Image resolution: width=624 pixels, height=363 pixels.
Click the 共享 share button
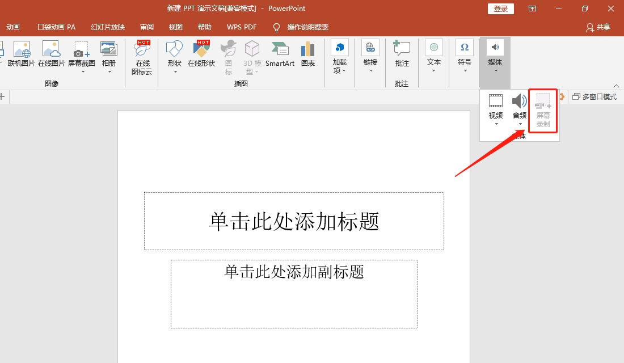[x=598, y=27]
